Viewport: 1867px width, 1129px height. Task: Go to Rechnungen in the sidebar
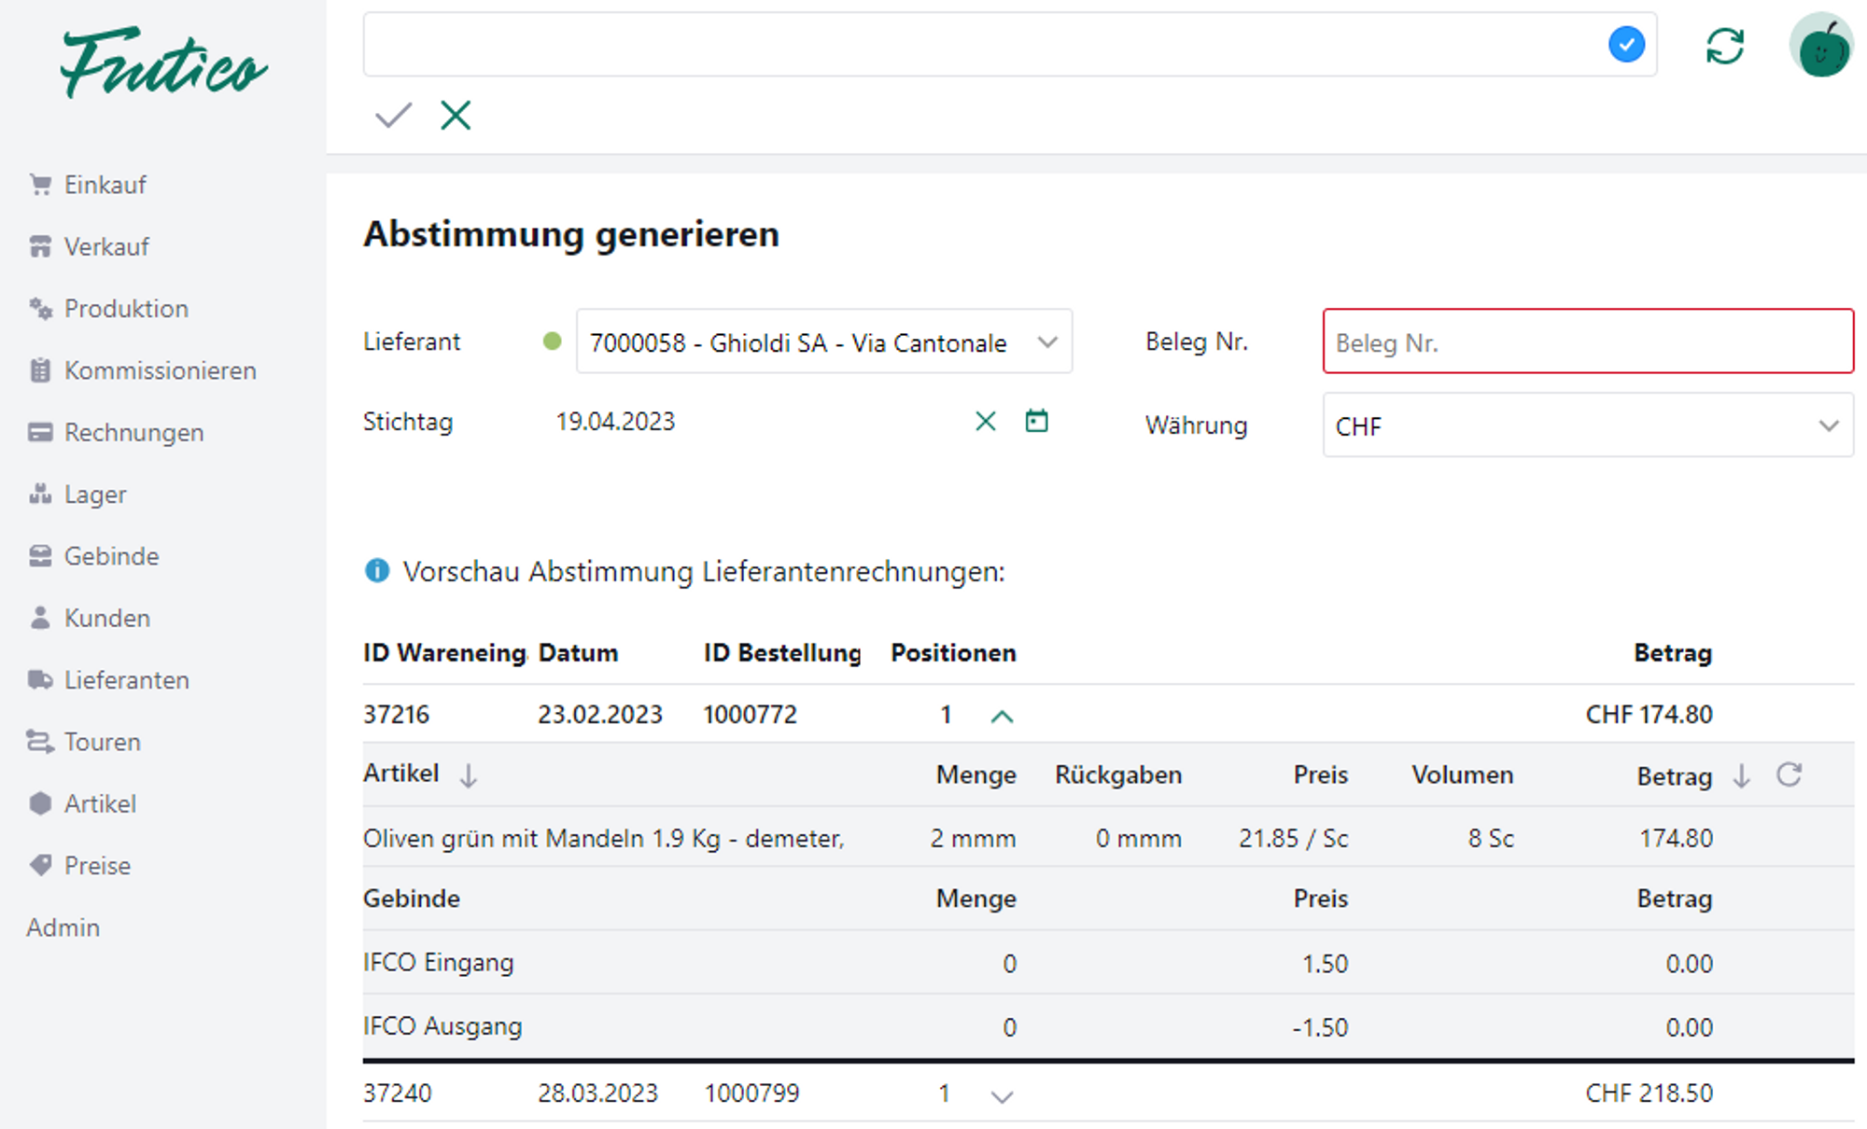pos(133,432)
